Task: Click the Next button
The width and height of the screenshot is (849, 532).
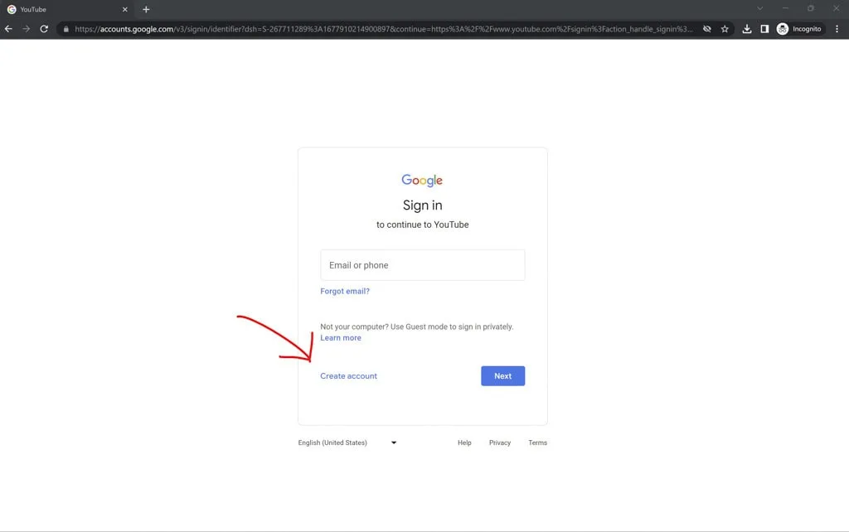Action: [502, 375]
